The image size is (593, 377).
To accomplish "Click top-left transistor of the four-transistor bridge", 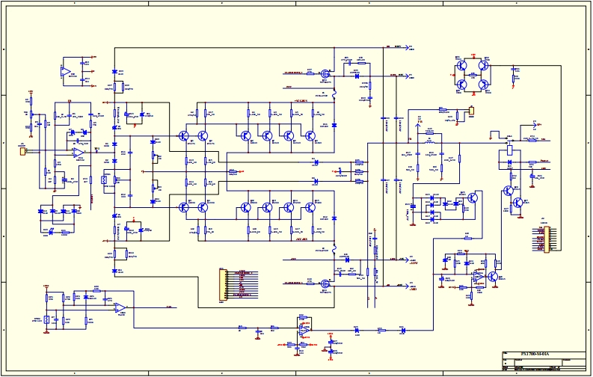I will tap(463, 66).
